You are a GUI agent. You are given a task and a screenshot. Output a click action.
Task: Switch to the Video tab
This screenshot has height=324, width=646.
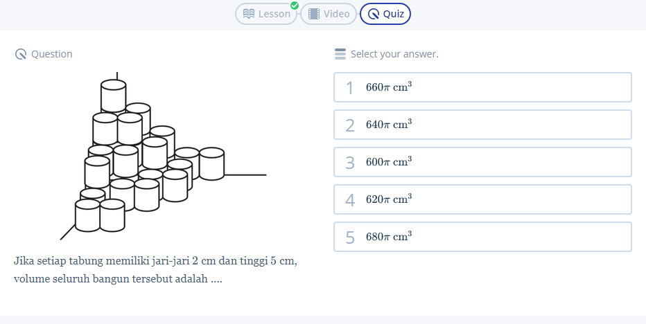(x=330, y=14)
